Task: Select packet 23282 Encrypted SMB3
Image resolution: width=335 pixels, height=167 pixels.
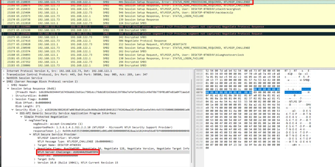Action: [167, 62]
